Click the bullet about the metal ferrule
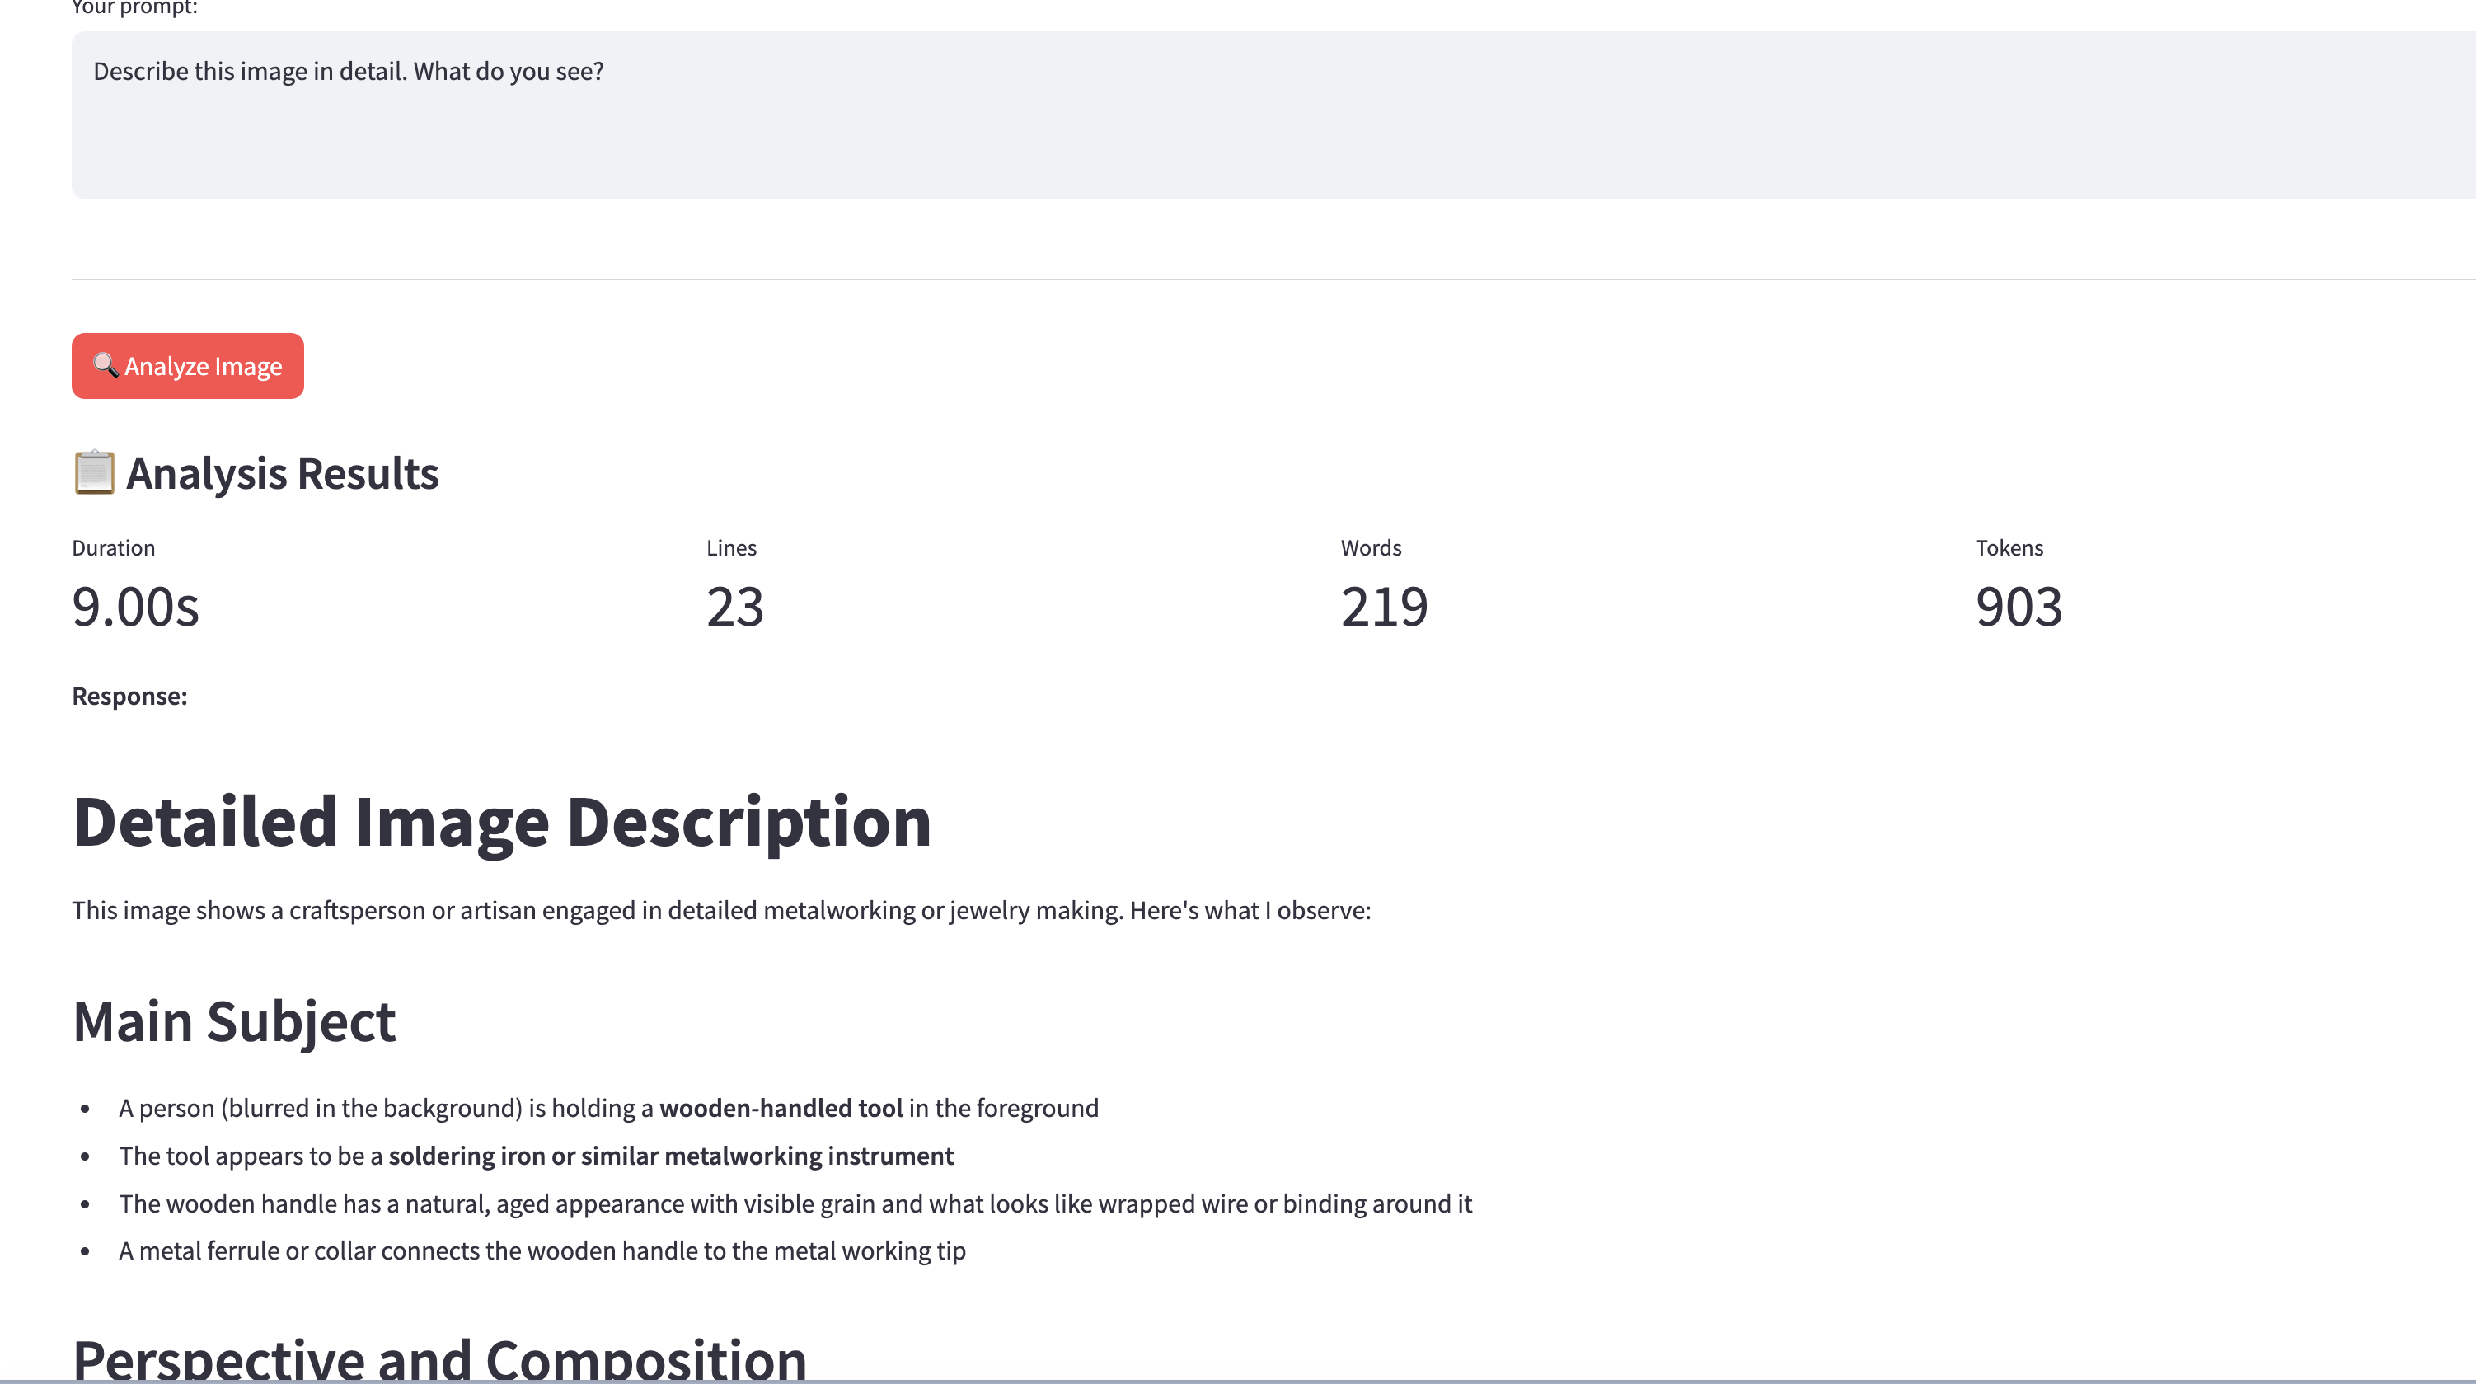Screen dimensions: 2476x1384 [x=542, y=1250]
